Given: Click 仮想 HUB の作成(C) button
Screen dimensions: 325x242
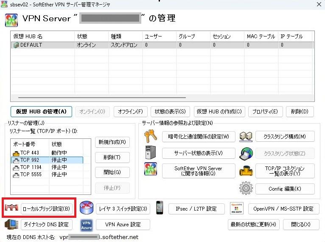Looking at the screenshot, I should 219,112.
